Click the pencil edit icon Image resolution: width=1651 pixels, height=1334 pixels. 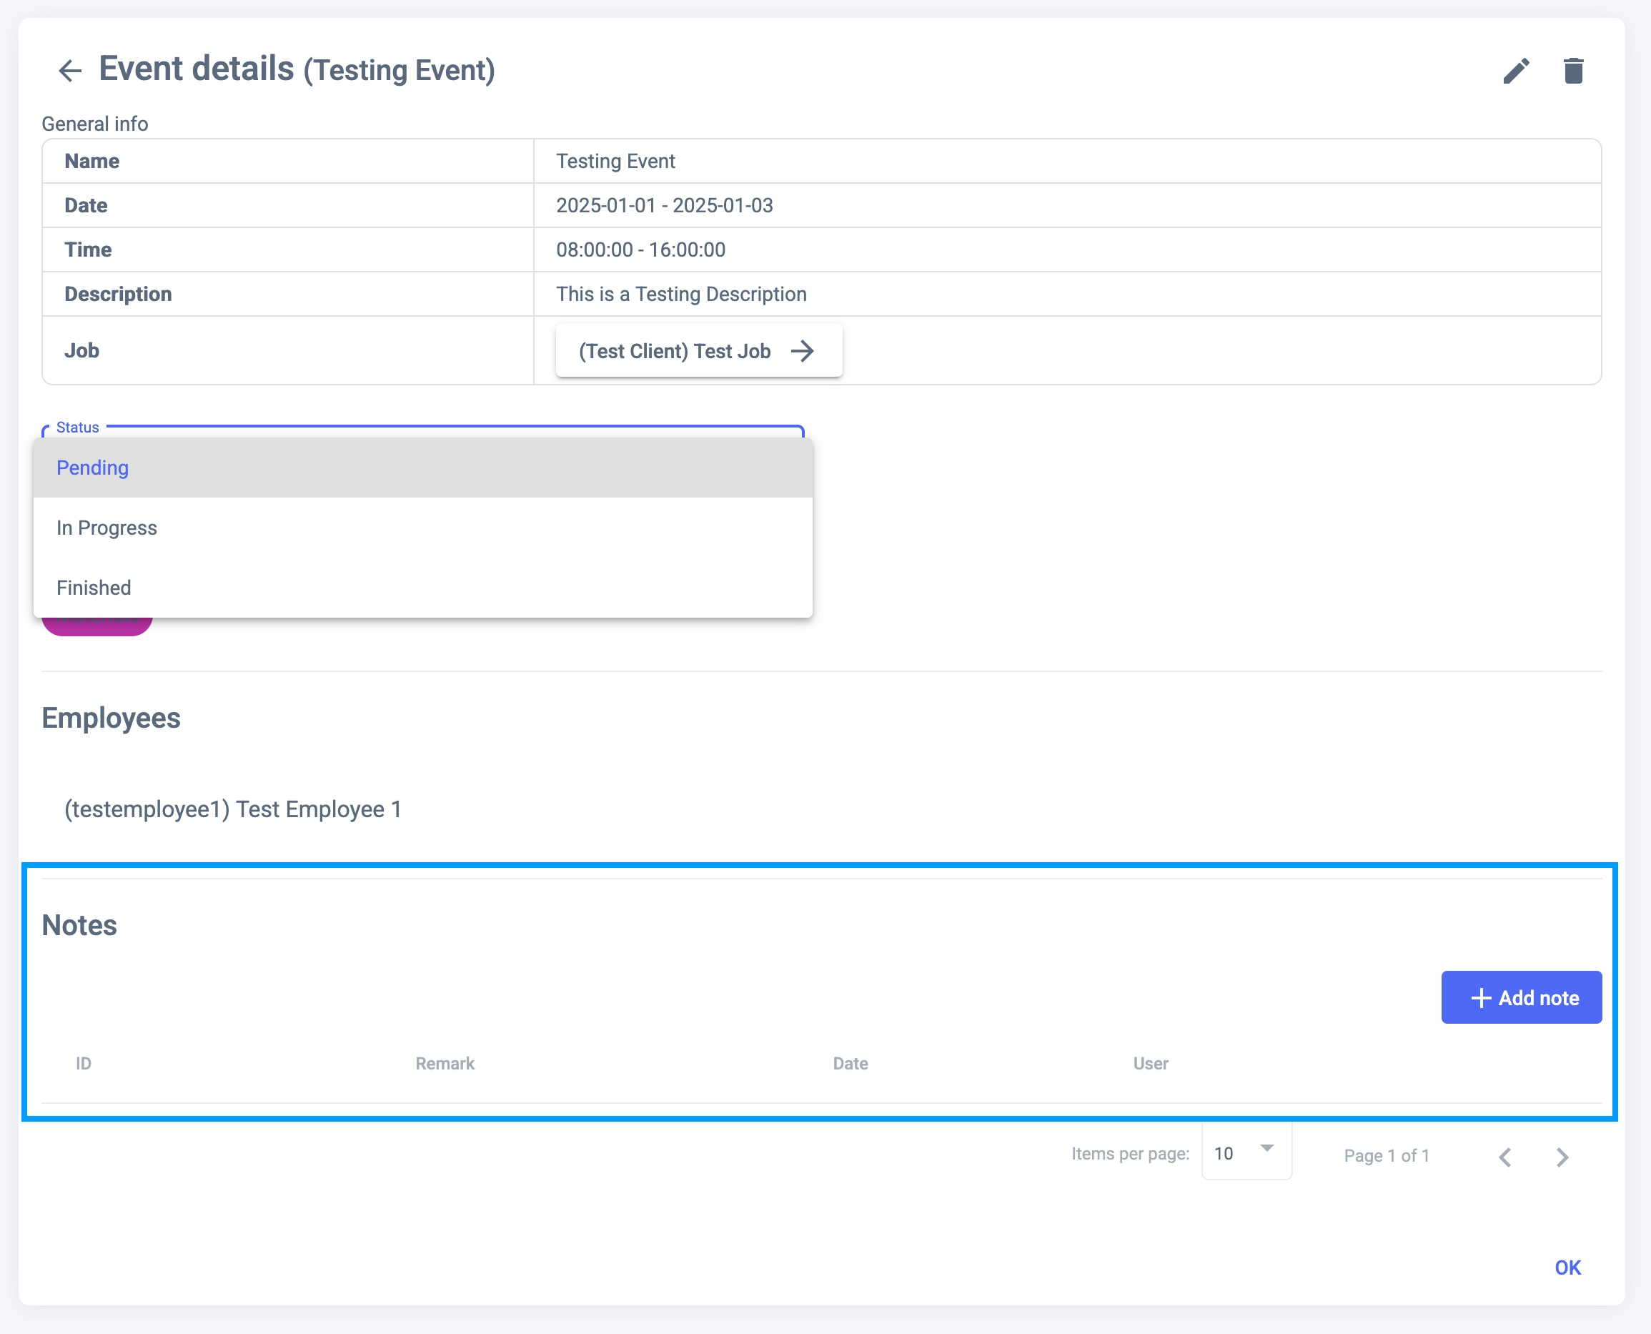1516,71
